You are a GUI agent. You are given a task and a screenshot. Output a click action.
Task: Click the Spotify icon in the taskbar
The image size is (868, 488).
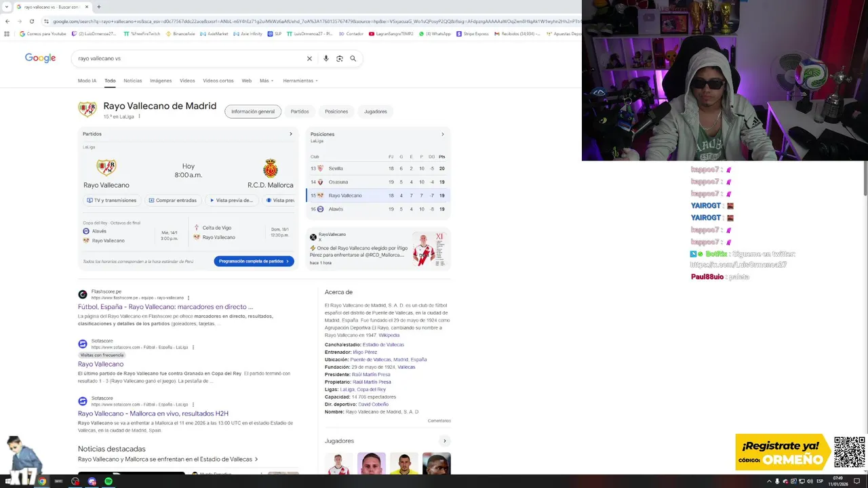pos(108,481)
